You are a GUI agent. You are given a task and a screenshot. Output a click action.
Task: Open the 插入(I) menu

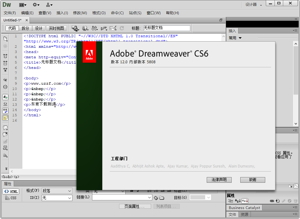pos(62,13)
